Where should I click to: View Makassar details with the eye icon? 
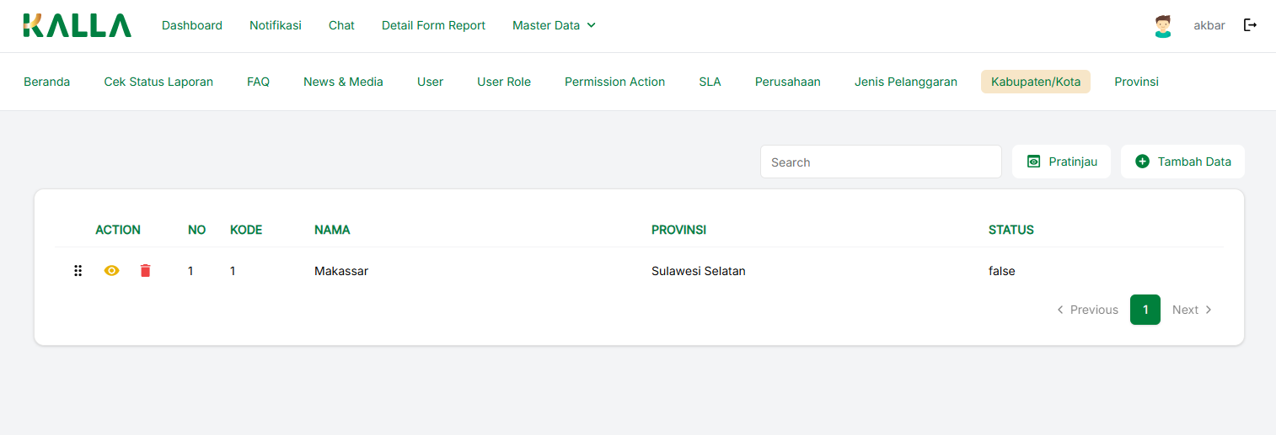[111, 271]
